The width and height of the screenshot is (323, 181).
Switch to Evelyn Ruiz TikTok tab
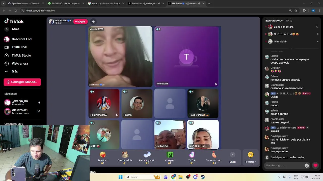tap(144, 4)
